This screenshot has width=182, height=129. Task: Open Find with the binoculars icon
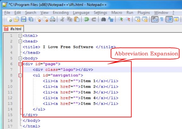[104, 19]
